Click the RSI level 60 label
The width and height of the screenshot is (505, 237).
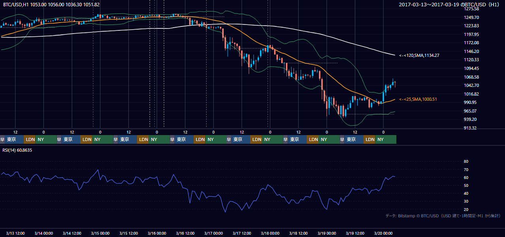pos(466,177)
